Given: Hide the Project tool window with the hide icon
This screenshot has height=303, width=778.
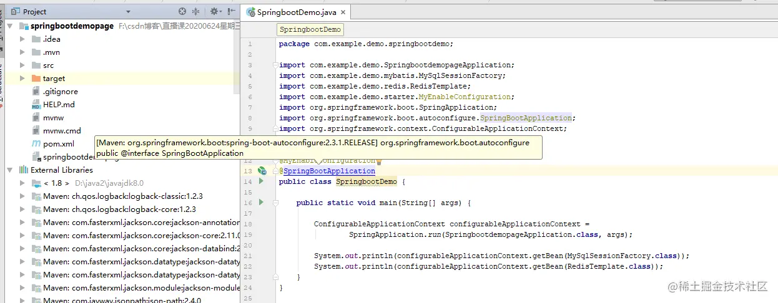Looking at the screenshot, I should [x=232, y=11].
